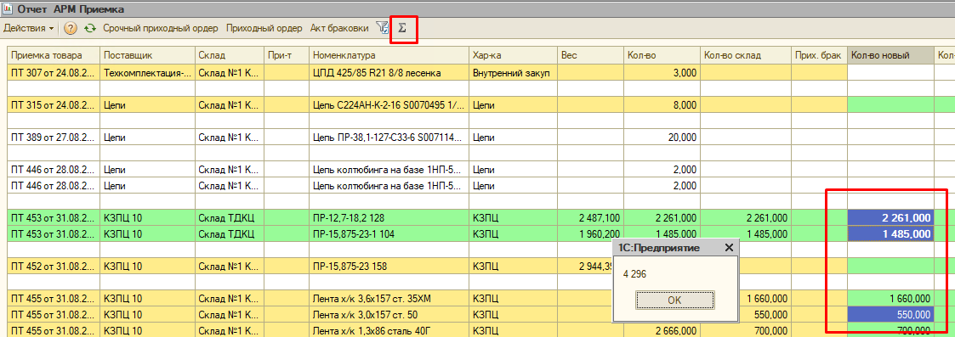The height and width of the screenshot is (337, 955).
Task: Click the Приемка товара column header
Action: 53,55
